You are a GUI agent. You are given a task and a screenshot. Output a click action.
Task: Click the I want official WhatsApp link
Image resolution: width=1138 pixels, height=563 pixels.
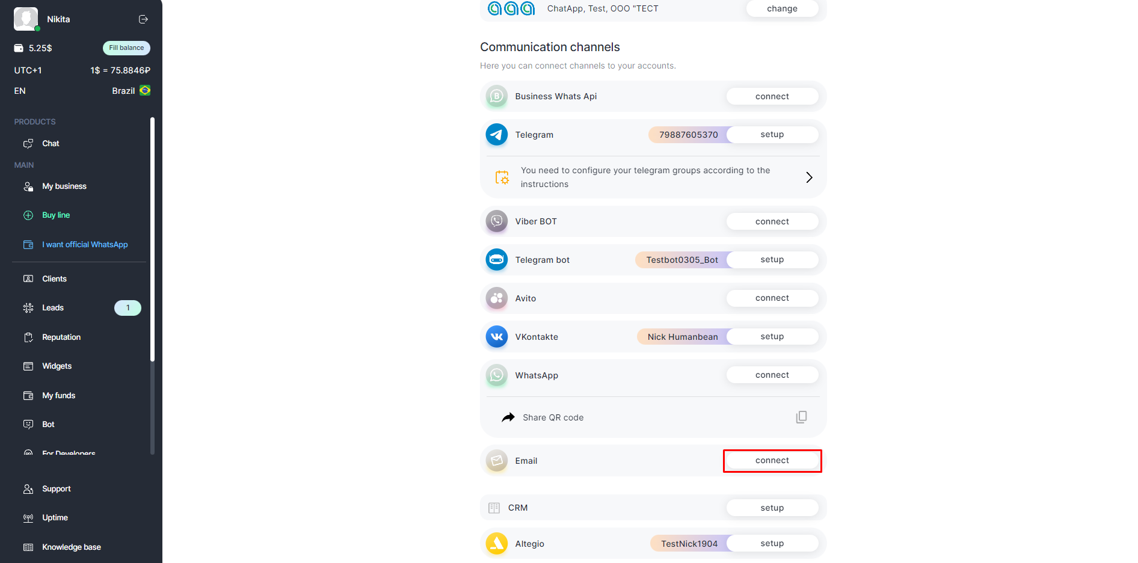click(x=85, y=245)
